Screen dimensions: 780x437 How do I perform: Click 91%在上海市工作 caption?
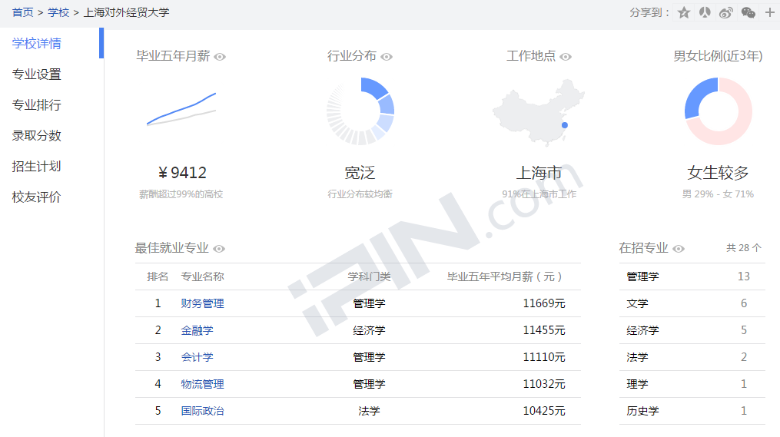coord(539,194)
